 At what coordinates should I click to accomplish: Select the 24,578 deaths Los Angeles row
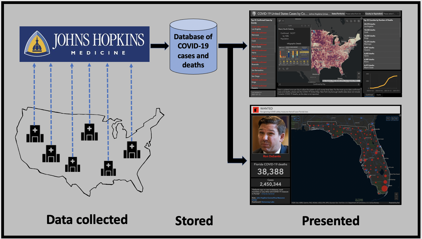click(x=381, y=25)
